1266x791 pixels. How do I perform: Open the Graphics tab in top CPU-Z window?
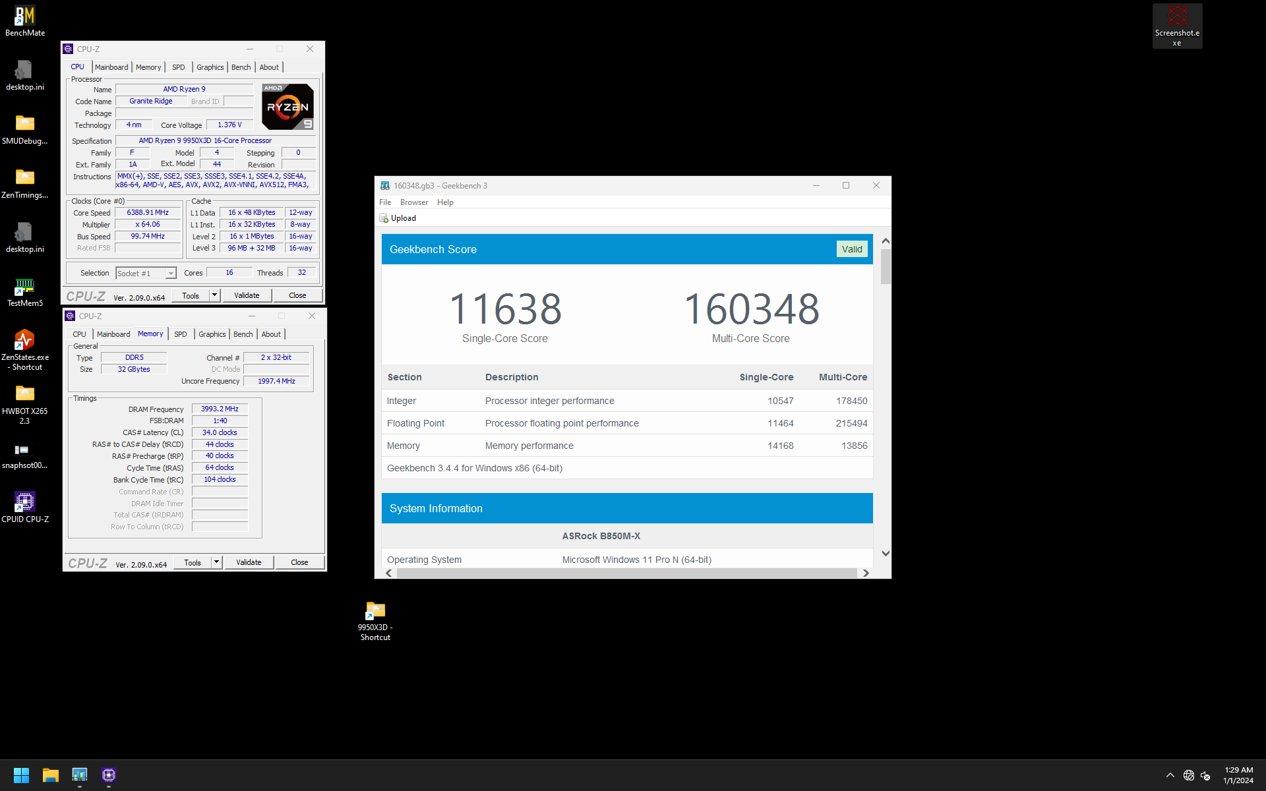[210, 67]
